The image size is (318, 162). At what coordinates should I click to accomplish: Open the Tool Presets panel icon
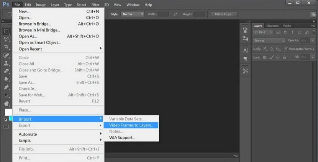245,71
